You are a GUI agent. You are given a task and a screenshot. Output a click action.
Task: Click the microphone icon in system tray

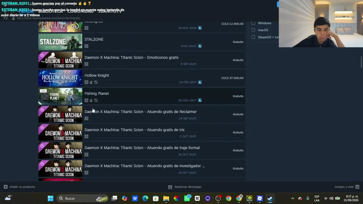(308, 198)
